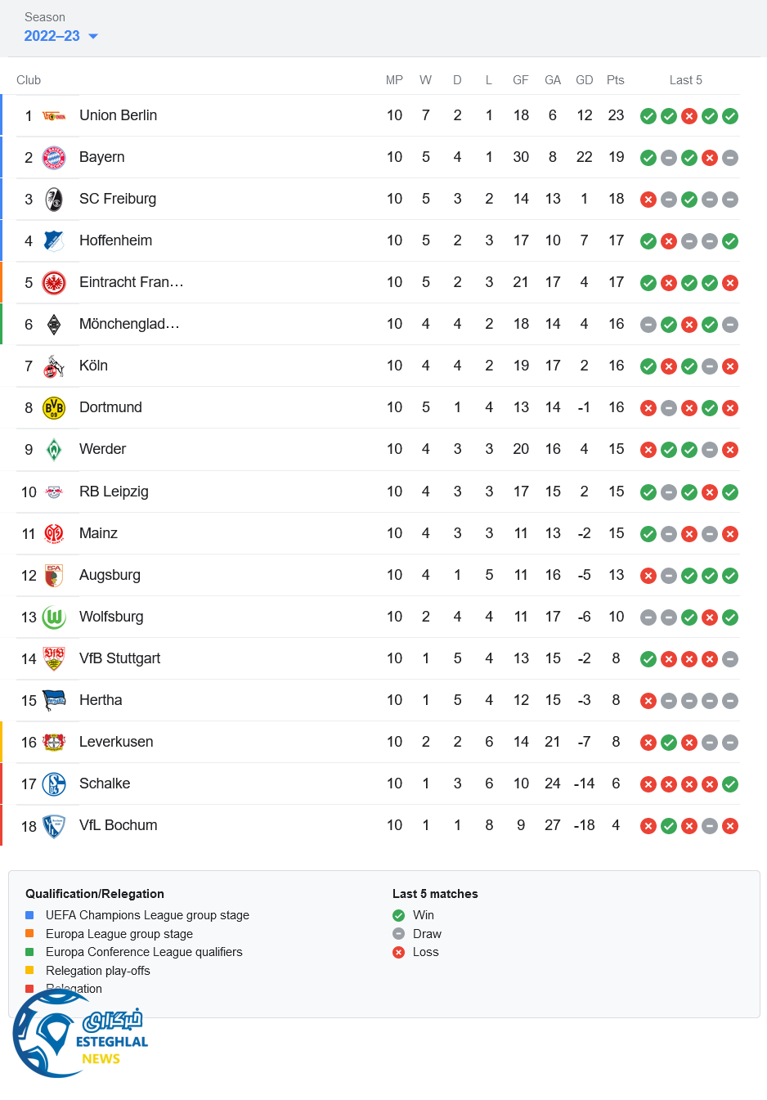Image resolution: width=767 pixels, height=1100 pixels.
Task: Click the Eintracht Frankfurt crest icon
Action: point(54,283)
